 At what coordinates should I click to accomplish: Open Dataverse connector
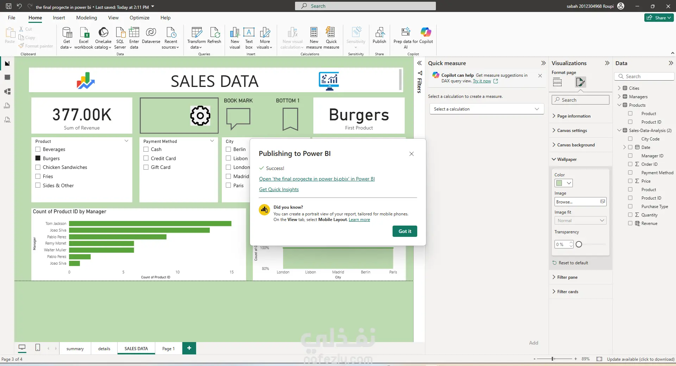(151, 35)
